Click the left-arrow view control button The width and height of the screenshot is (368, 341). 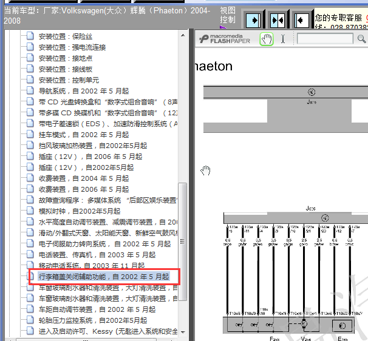(302, 21)
